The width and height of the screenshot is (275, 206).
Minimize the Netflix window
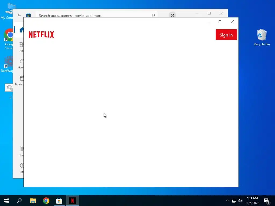(x=208, y=22)
